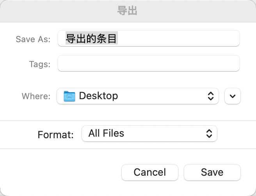Click the "Where:" label
Screen dimensions: 256x196
pos(36,96)
